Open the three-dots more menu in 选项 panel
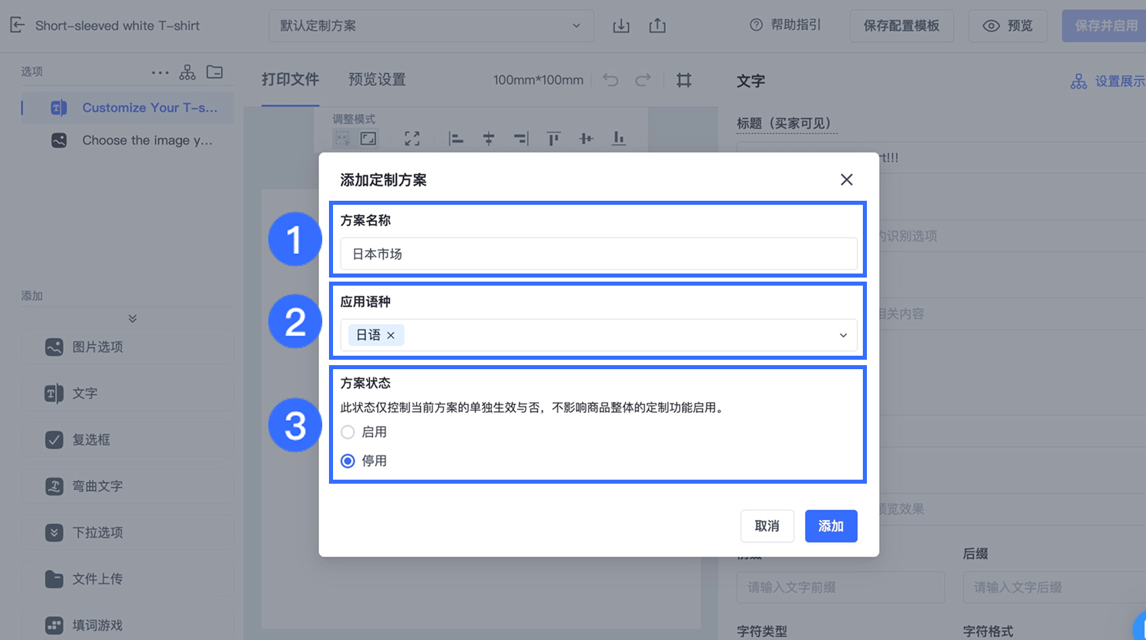This screenshot has width=1146, height=640. 160,72
